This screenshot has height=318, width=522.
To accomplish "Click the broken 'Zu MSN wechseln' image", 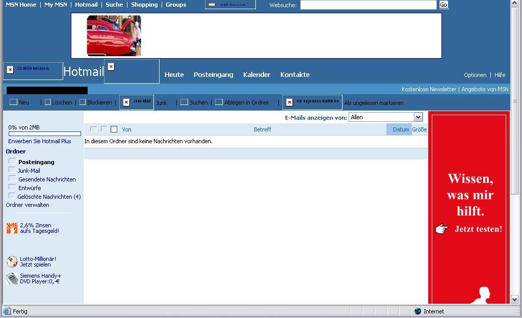I will [x=33, y=71].
